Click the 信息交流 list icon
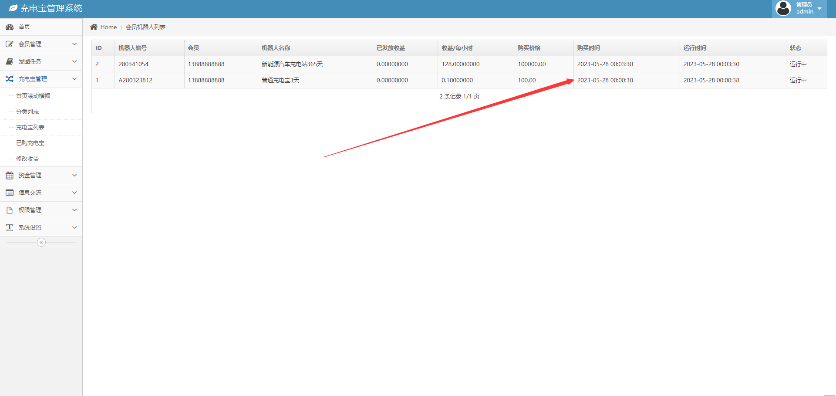The image size is (836, 396). pos(10,193)
